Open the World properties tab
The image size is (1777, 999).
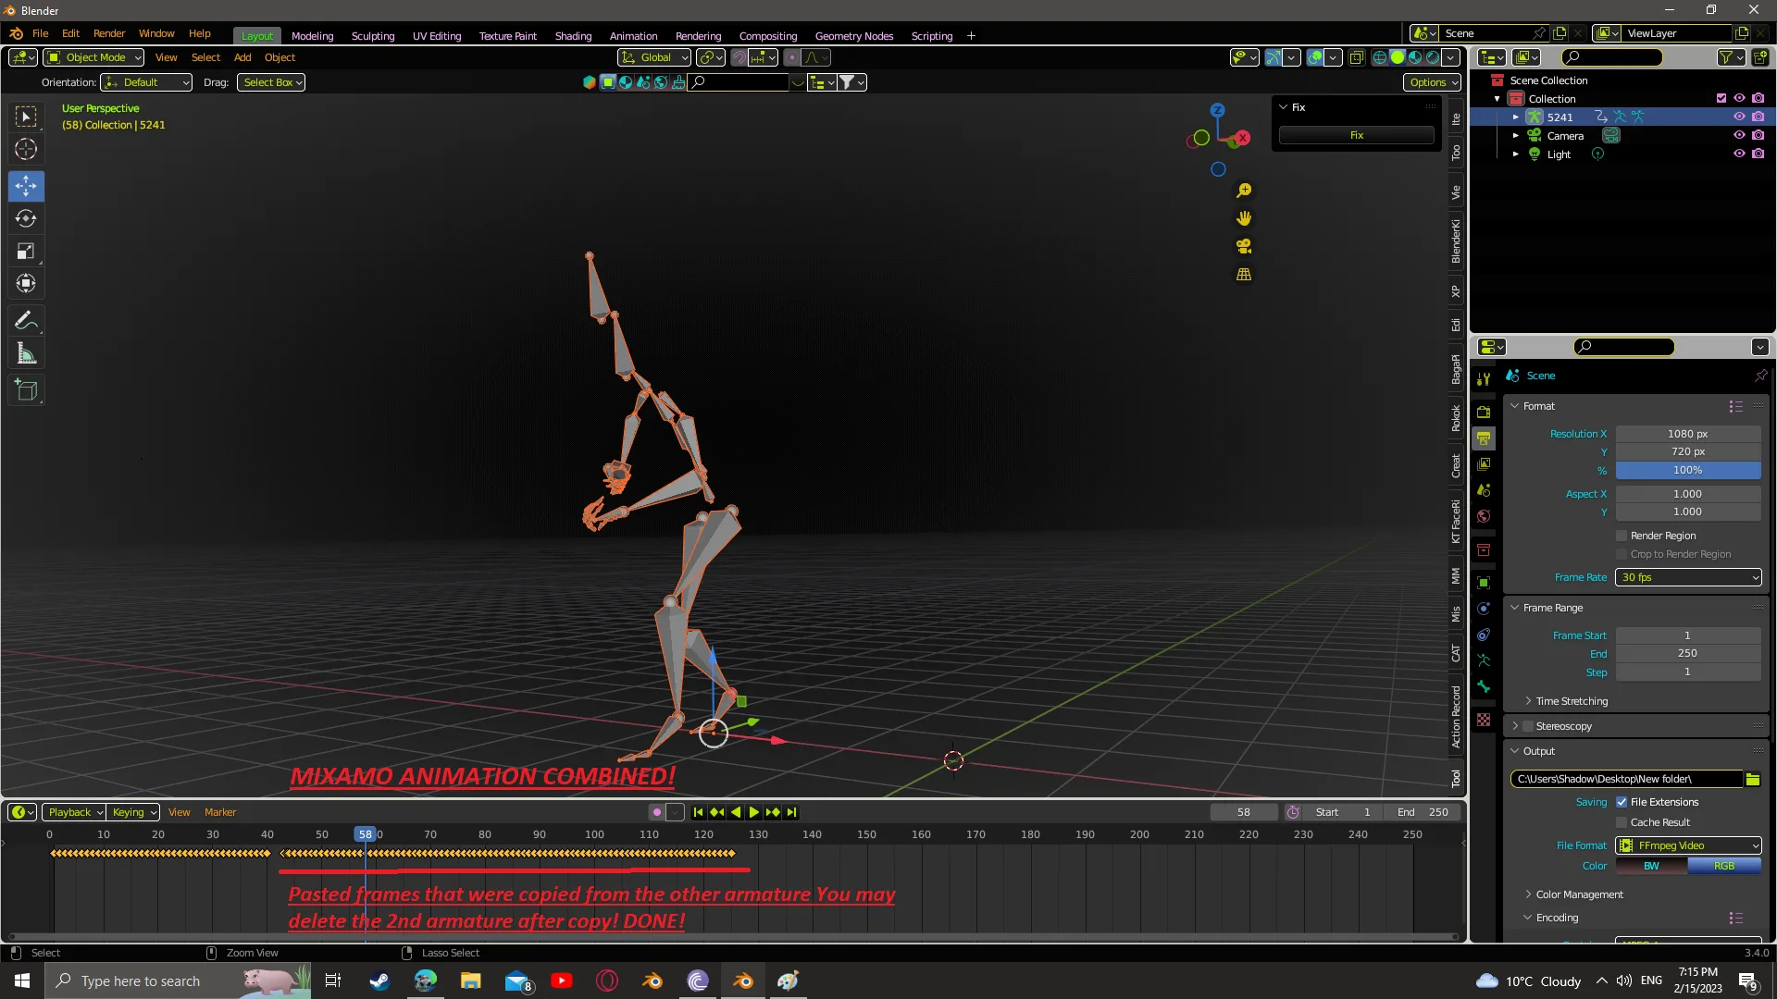pos(1484,515)
